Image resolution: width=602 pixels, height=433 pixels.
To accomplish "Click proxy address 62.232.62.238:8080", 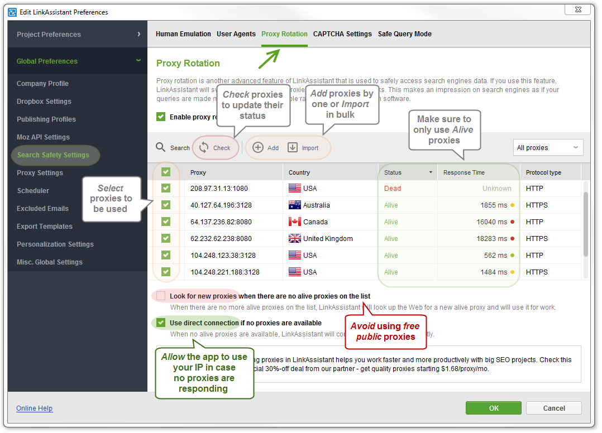I will [x=221, y=239].
